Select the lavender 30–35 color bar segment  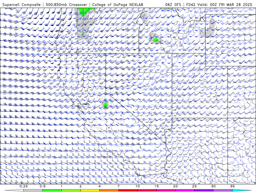coord(223,190)
